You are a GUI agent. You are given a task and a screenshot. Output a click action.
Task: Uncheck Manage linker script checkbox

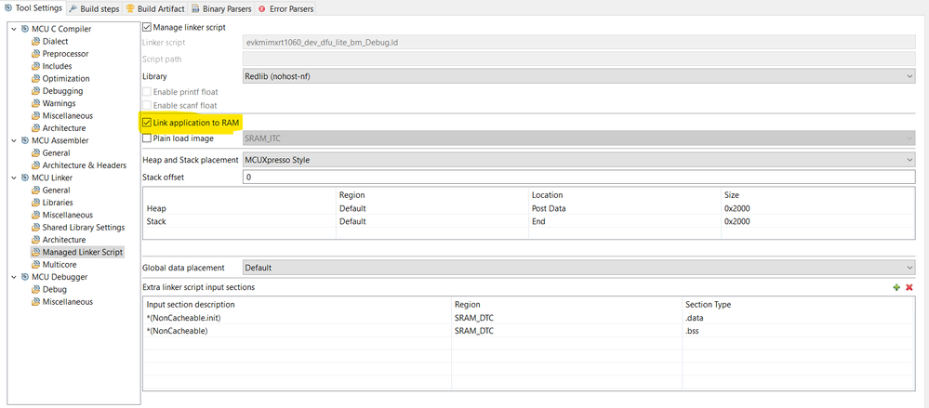[x=147, y=27]
